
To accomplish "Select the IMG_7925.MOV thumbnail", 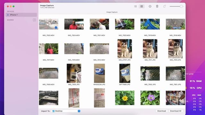I will click(49, 24).
